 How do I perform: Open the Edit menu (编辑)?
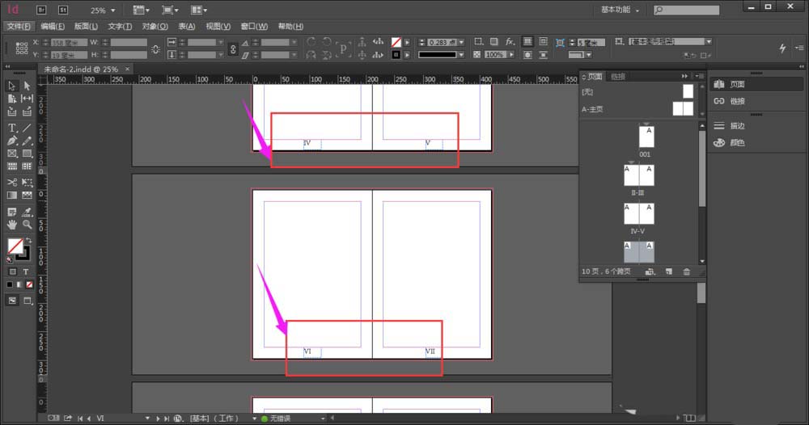click(x=53, y=27)
